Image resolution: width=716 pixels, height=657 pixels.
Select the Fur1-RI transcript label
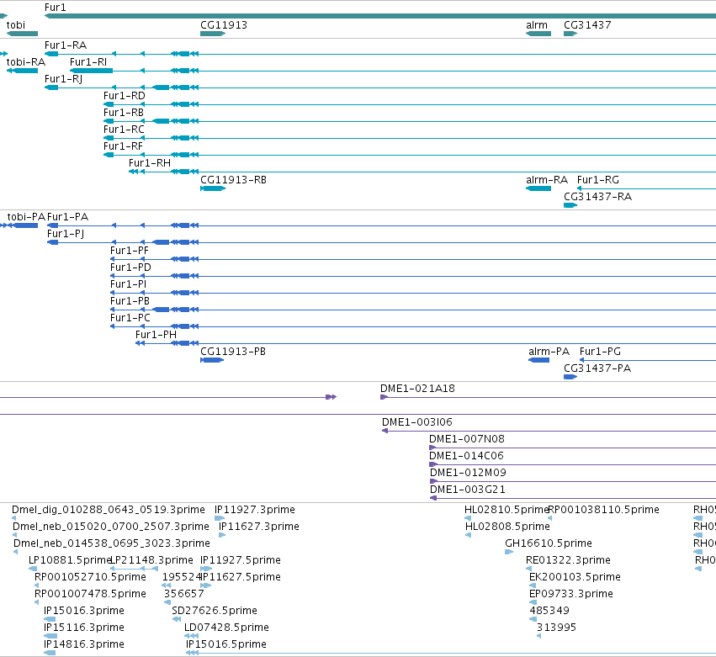pyautogui.click(x=88, y=62)
